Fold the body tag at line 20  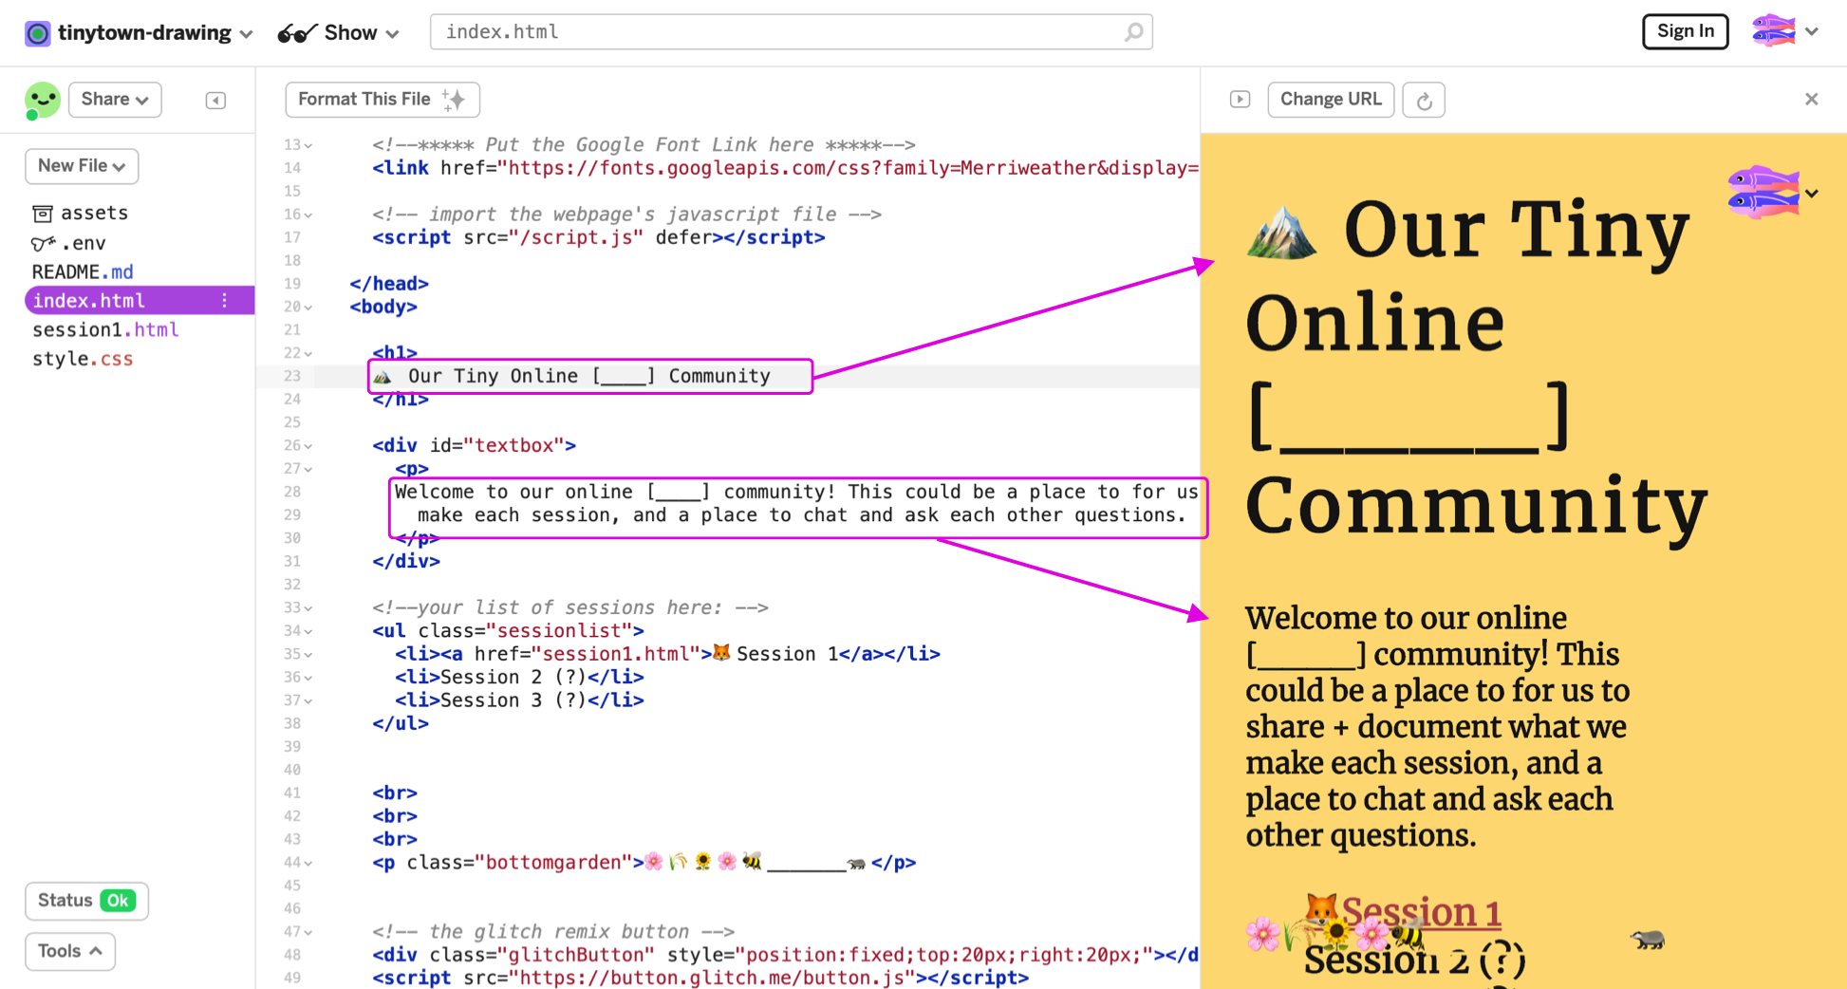coord(308,308)
